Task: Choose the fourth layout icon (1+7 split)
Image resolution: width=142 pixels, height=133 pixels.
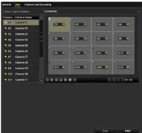Action: point(61,80)
